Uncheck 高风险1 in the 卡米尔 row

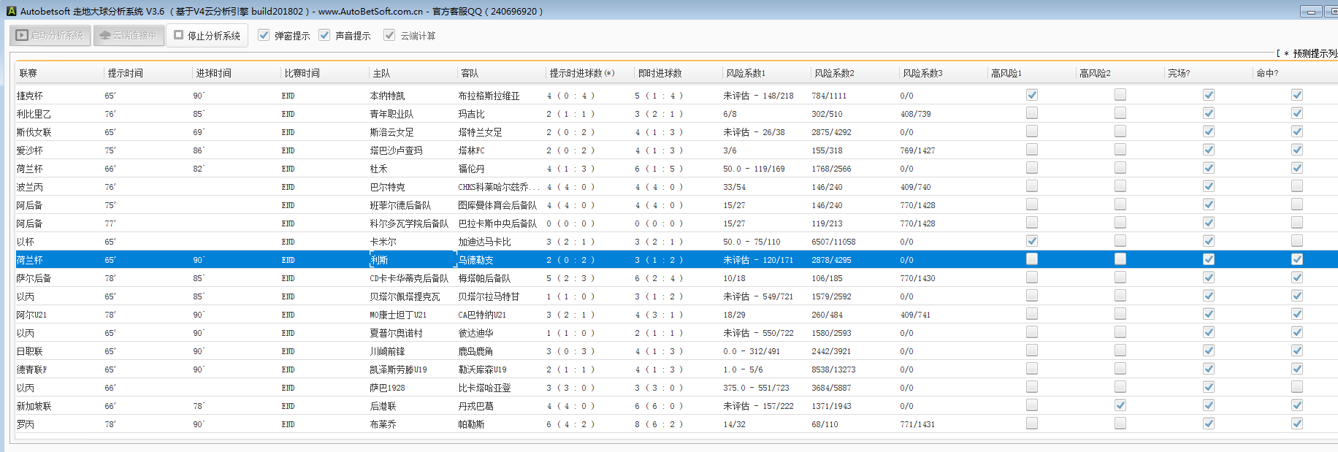pyautogui.click(x=1032, y=241)
